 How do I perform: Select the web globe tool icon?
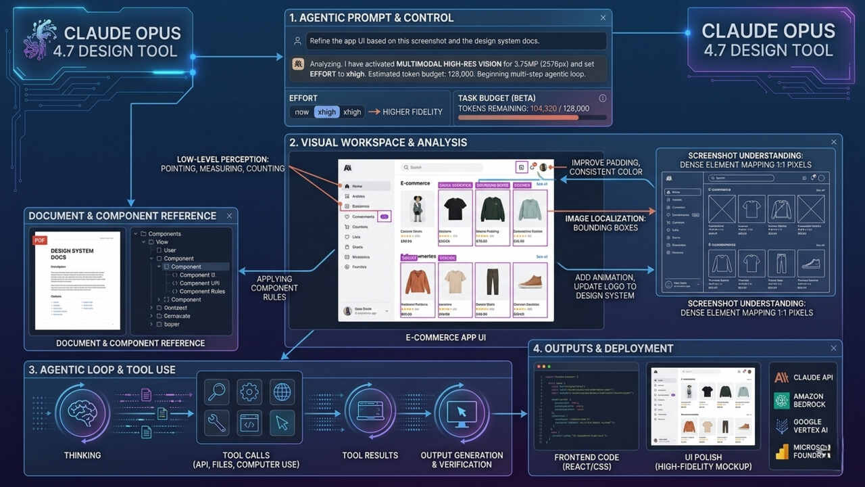tap(282, 392)
